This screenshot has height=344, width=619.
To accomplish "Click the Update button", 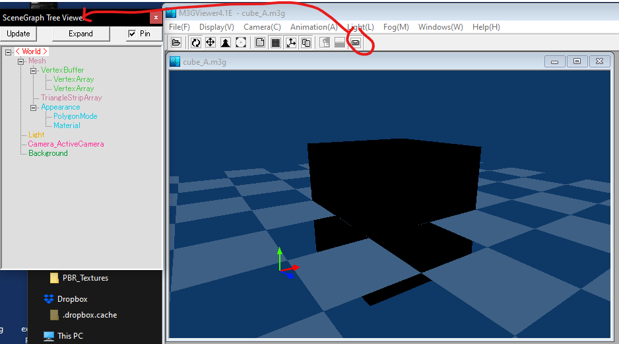I will click(18, 34).
